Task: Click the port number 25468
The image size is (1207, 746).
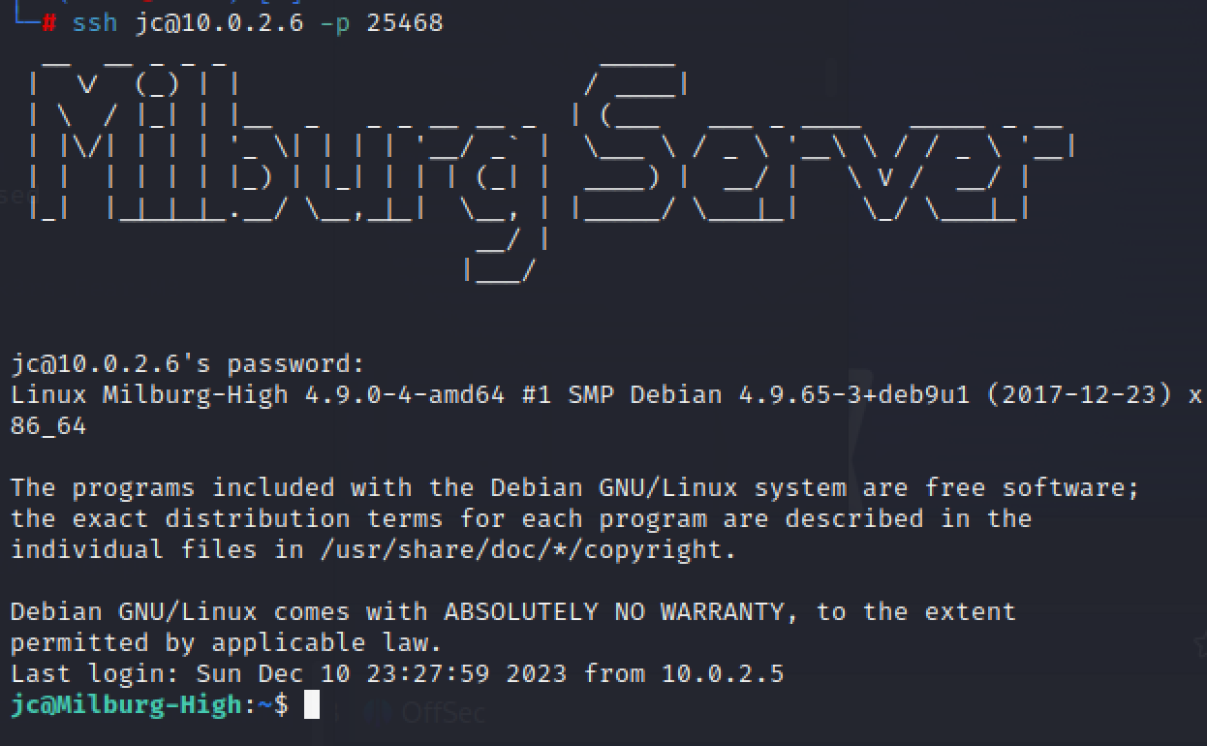Action: click(x=404, y=22)
